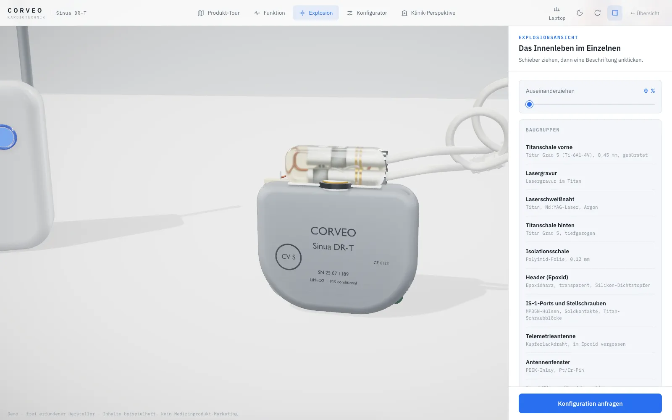
Task: Select IS-1-Ports und Stellschrauben entry
Action: pos(590,311)
